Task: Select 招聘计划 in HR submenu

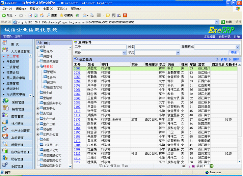Action: [12, 72]
